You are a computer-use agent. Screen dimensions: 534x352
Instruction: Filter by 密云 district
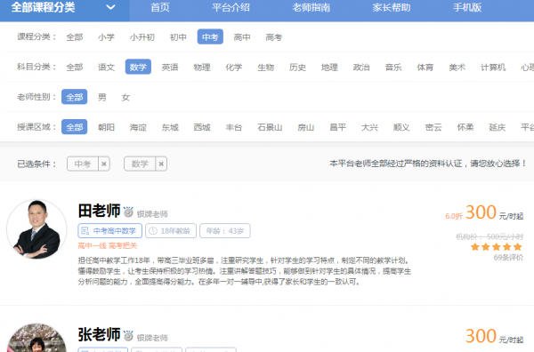point(433,127)
